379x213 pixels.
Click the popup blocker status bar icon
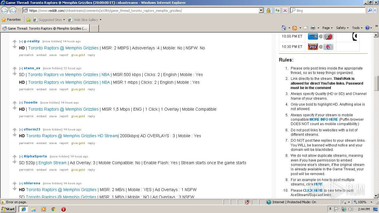[248, 202]
